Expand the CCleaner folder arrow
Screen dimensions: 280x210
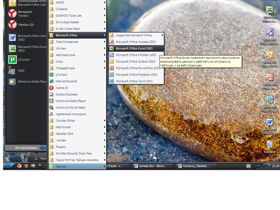click(105, 9)
